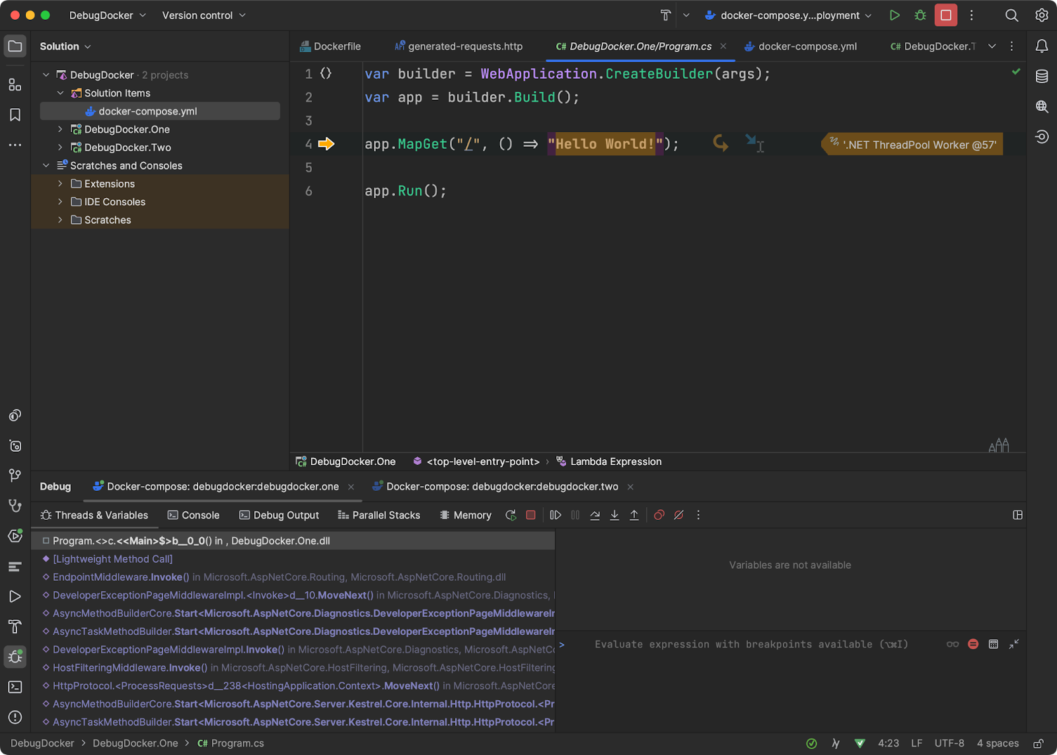Click the Step Over icon
This screenshot has height=755, width=1057.
click(595, 515)
